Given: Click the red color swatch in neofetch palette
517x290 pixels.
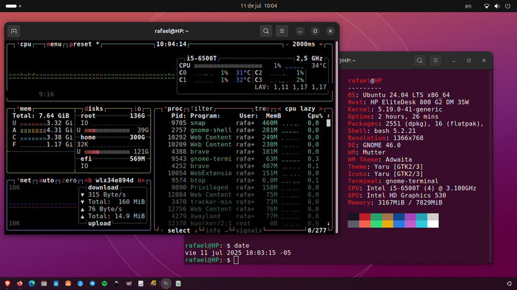Looking at the screenshot, I should [365, 217].
